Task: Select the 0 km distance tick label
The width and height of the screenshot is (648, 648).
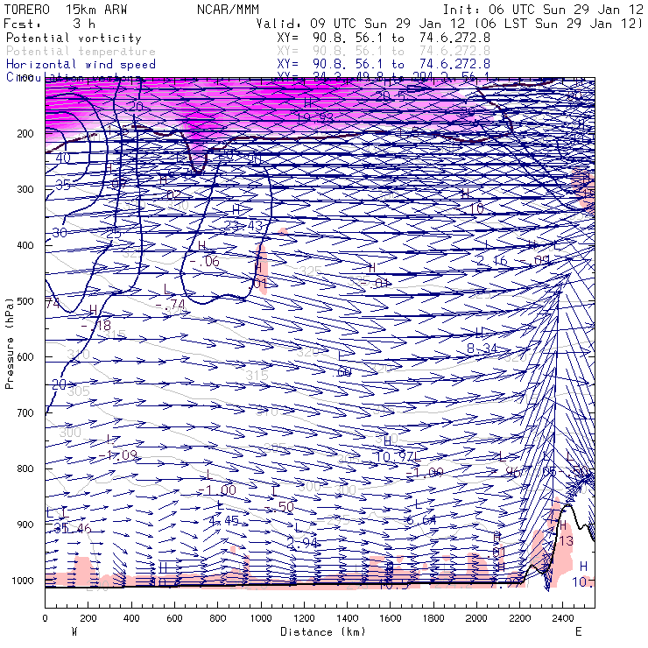Action: pyautogui.click(x=45, y=618)
